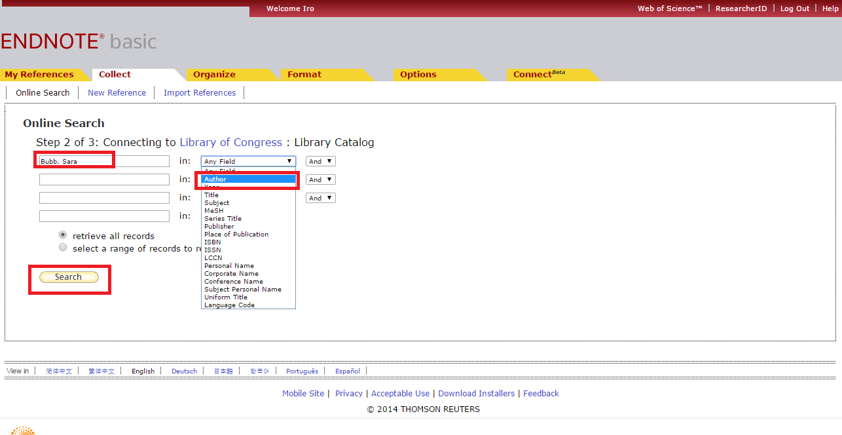The width and height of the screenshot is (842, 435).
Task: Click the EndNote basic logo
Action: click(79, 41)
